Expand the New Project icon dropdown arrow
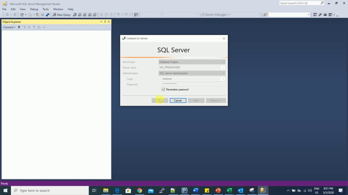Image resolution: width=348 pixels, height=195 pixels. 26,15
